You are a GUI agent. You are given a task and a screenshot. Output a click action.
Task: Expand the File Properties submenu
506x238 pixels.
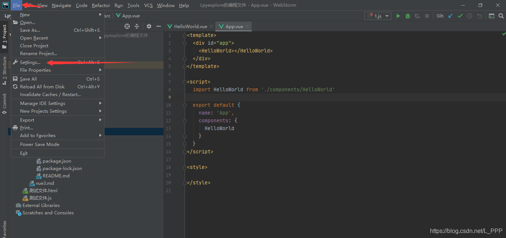tap(57, 70)
